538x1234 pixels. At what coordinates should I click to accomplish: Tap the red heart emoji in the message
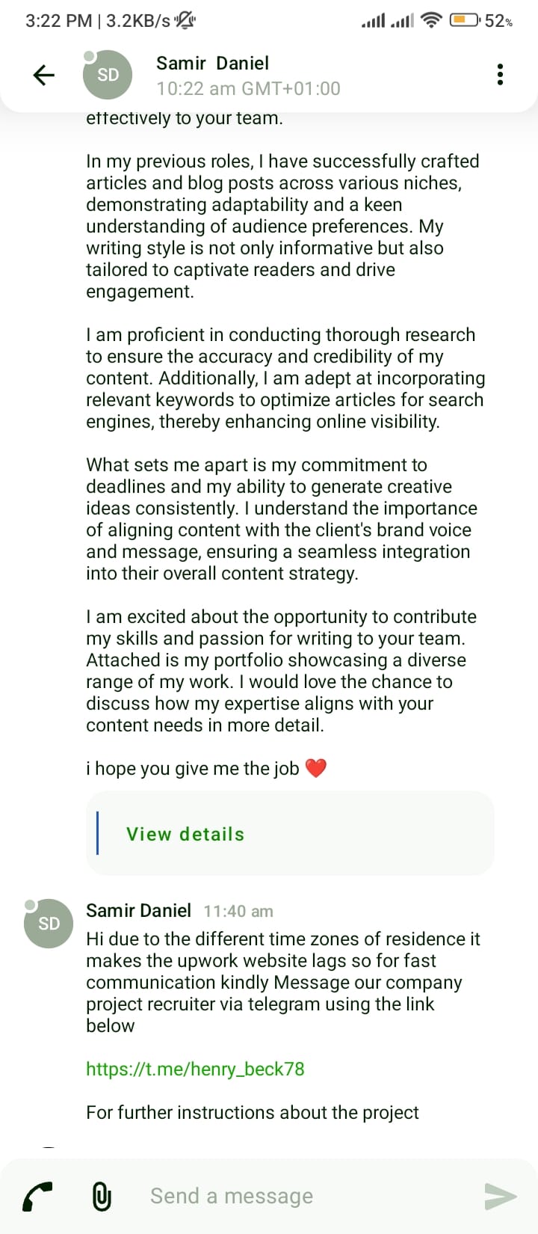tap(316, 768)
